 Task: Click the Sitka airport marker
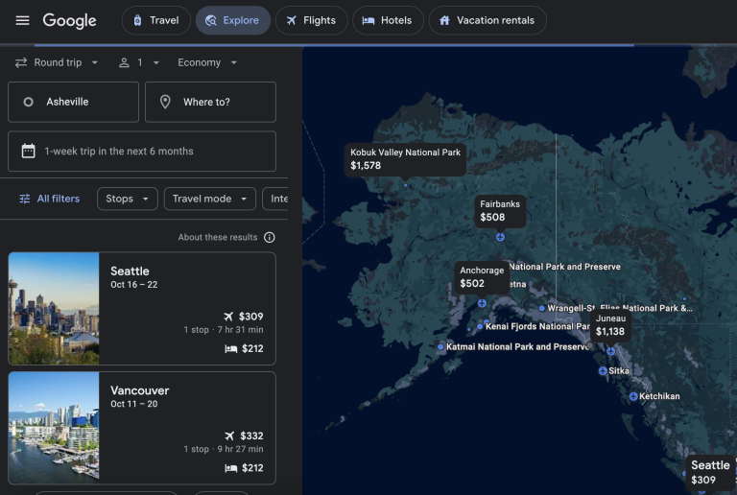[603, 371]
